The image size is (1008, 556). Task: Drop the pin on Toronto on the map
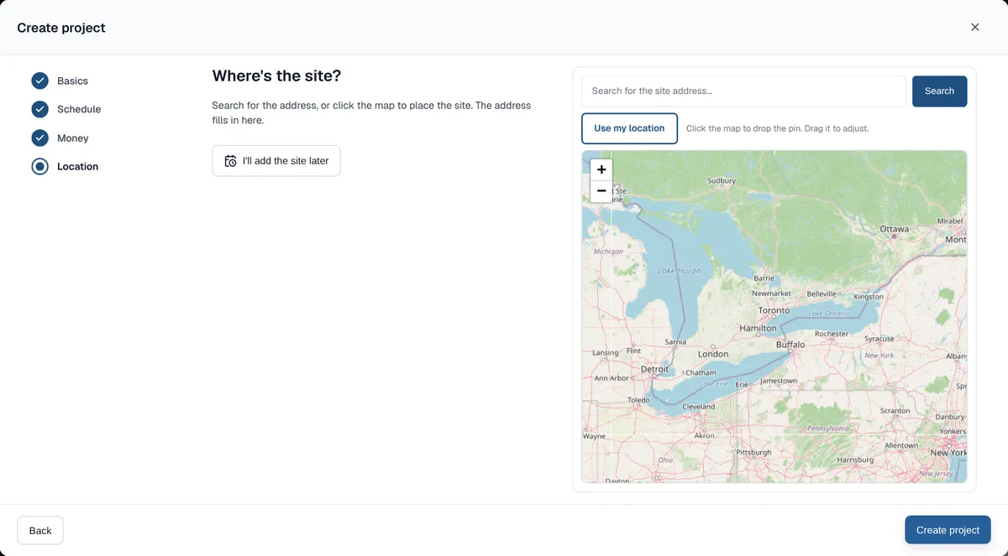click(774, 310)
